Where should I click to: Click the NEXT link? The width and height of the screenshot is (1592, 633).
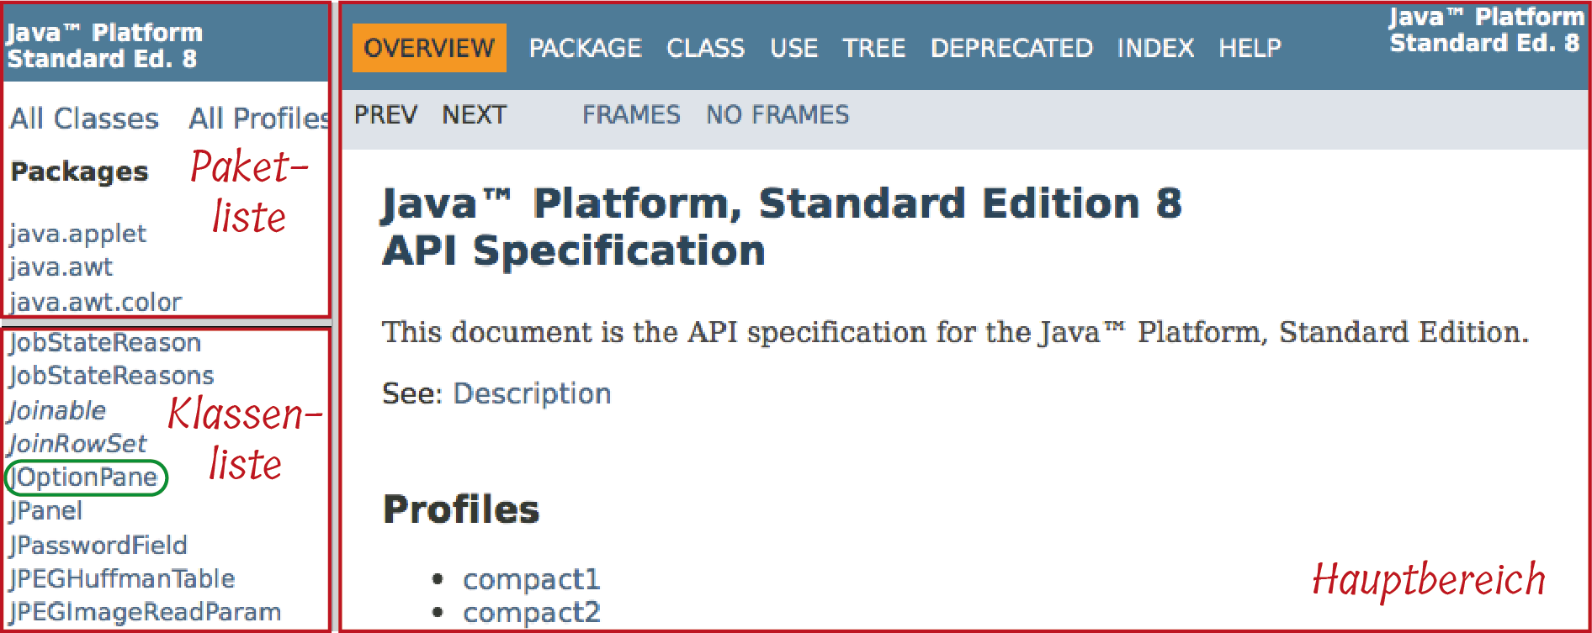[x=475, y=114]
